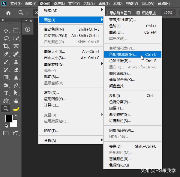Select the Spot Healing Brush tool
The image size is (180, 177).
point(16,54)
